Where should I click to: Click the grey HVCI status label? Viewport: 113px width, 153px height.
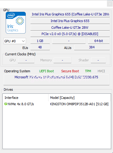tap(101, 71)
